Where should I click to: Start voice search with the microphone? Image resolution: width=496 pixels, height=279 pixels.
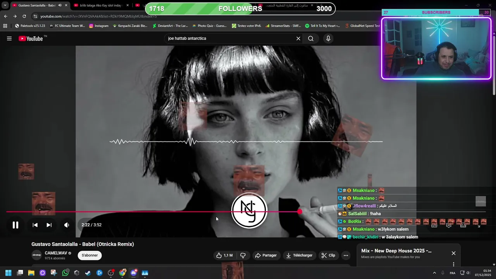point(328,38)
